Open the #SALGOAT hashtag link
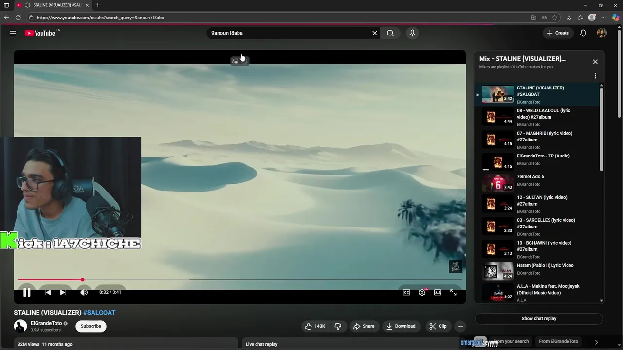Image resolution: width=623 pixels, height=350 pixels. 99,313
